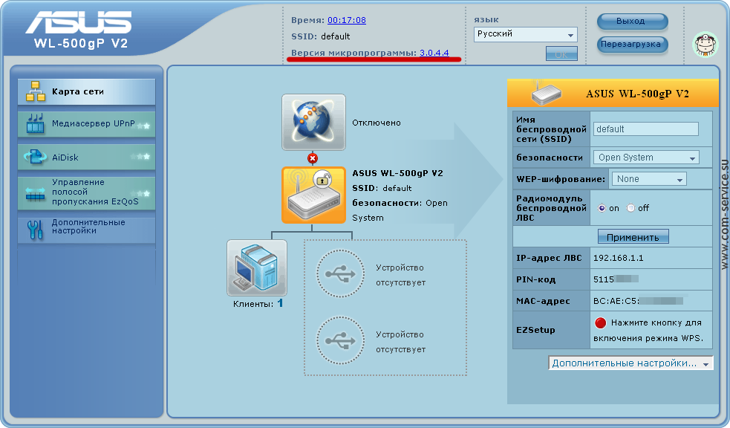Click the SSID: default text in header
730x428 pixels.
320,36
